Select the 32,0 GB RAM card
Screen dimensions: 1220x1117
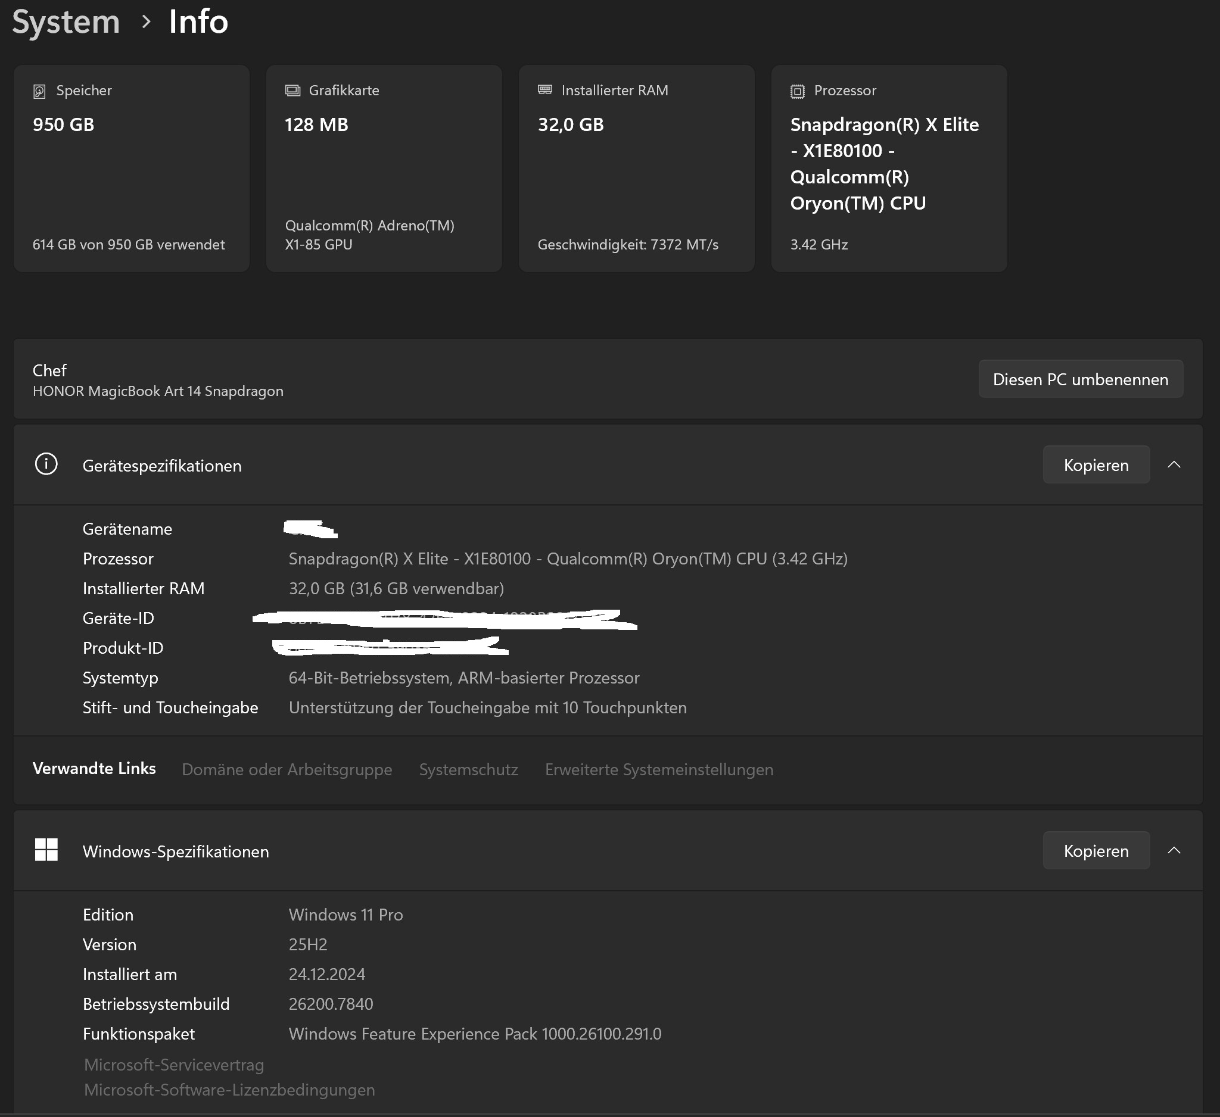pos(636,169)
